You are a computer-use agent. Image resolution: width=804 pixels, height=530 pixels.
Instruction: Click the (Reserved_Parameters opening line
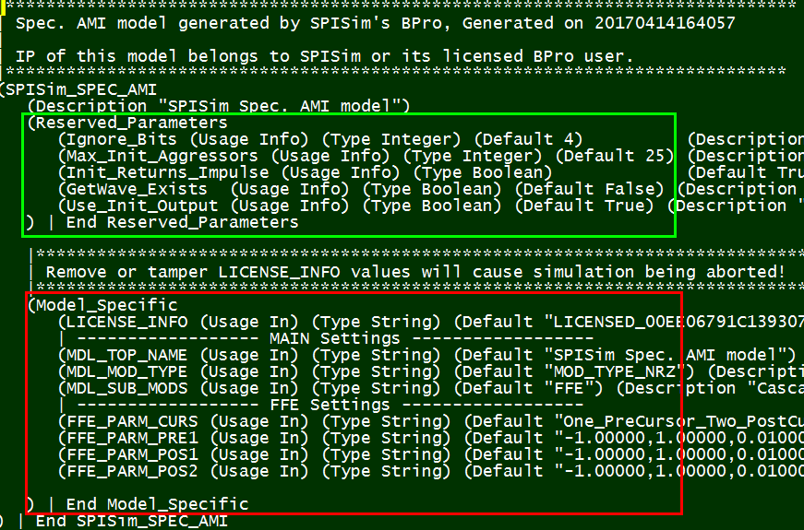click(127, 123)
